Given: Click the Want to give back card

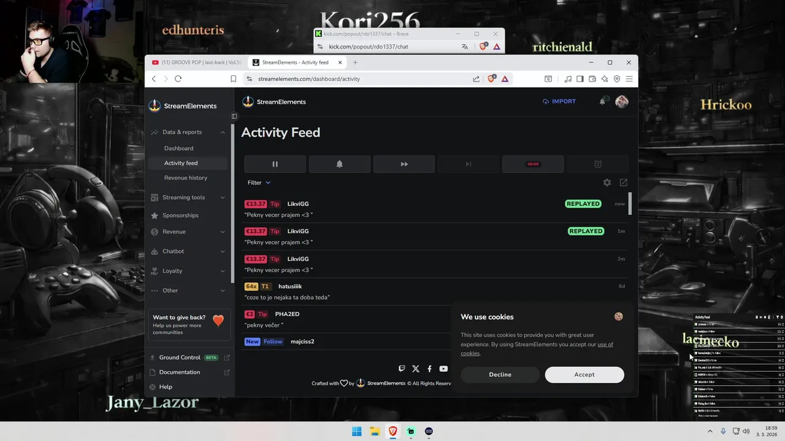Looking at the screenshot, I should 189,325.
